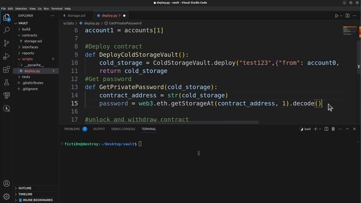Close the terminal panel
361x203 pixels.
[354, 129]
